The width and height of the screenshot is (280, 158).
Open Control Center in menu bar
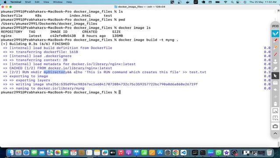click(238, 2)
